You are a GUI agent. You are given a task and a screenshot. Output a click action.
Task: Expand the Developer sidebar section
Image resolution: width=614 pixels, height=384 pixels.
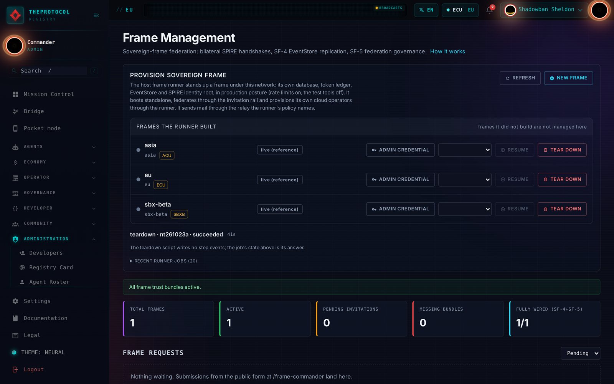[54, 208]
